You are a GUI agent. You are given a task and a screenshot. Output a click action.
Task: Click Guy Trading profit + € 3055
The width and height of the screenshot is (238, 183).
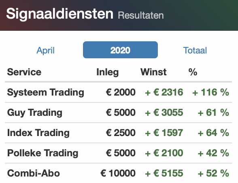click(164, 113)
